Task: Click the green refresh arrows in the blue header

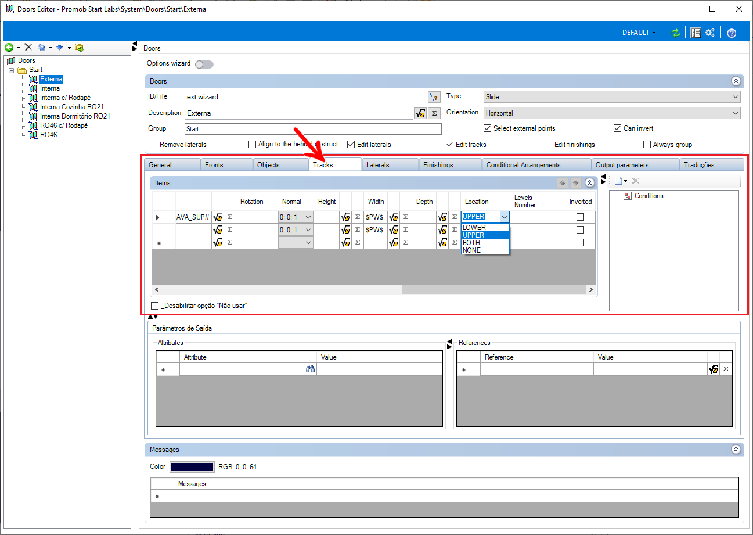Action: point(676,33)
